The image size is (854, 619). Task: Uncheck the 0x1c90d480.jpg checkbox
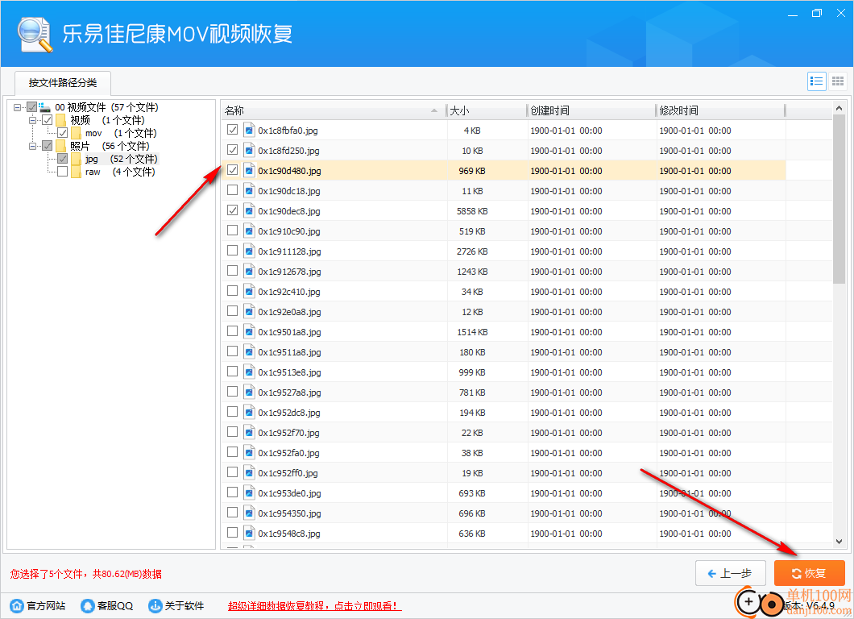[233, 170]
